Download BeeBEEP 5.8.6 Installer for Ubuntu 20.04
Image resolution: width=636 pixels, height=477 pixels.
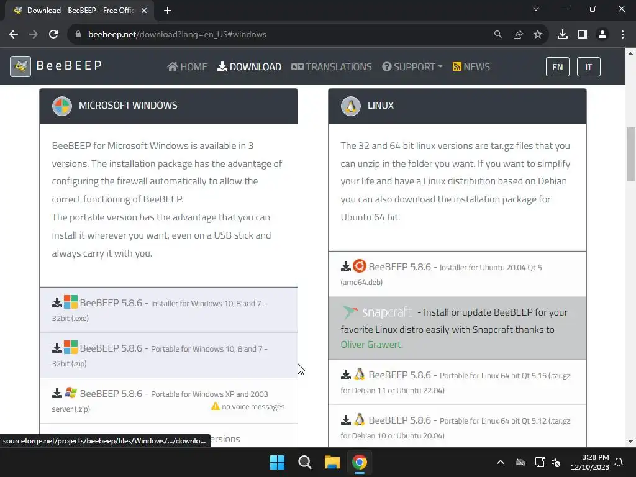(x=457, y=274)
